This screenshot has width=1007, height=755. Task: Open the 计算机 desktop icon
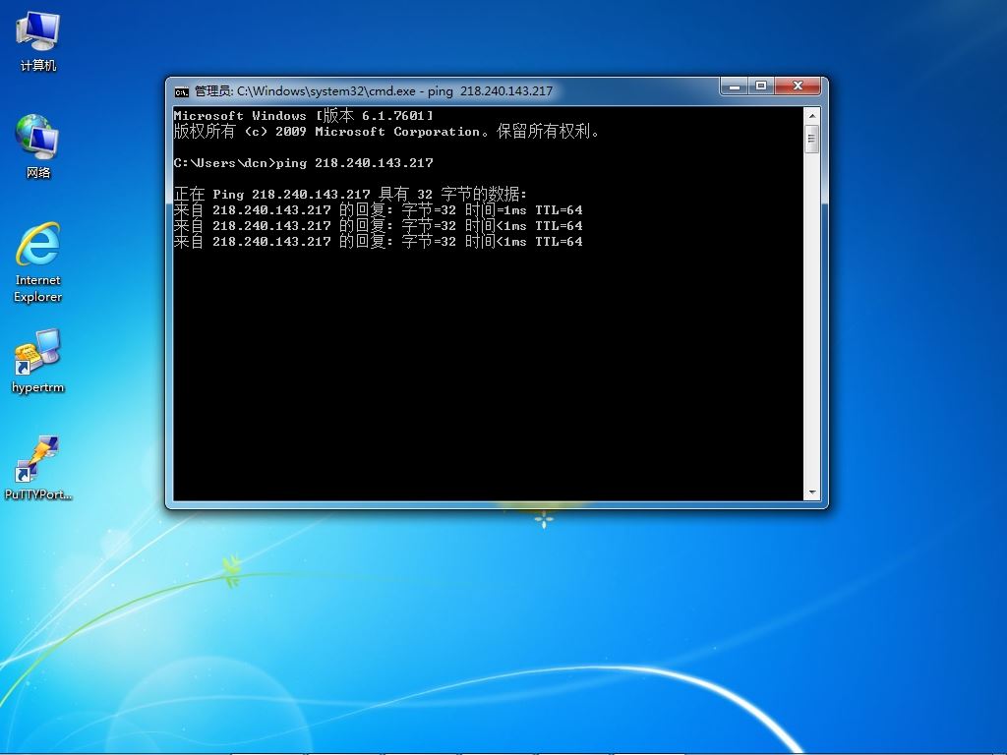pyautogui.click(x=38, y=41)
